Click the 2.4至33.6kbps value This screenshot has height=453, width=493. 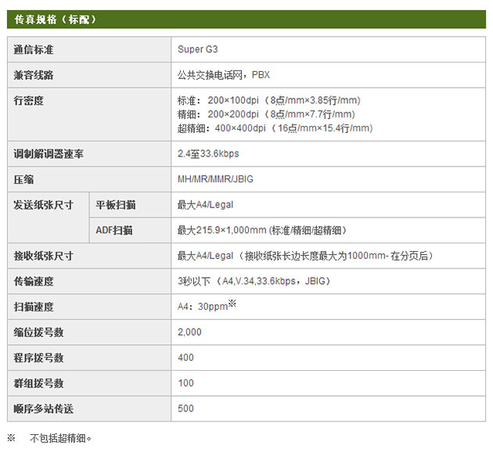209,154
